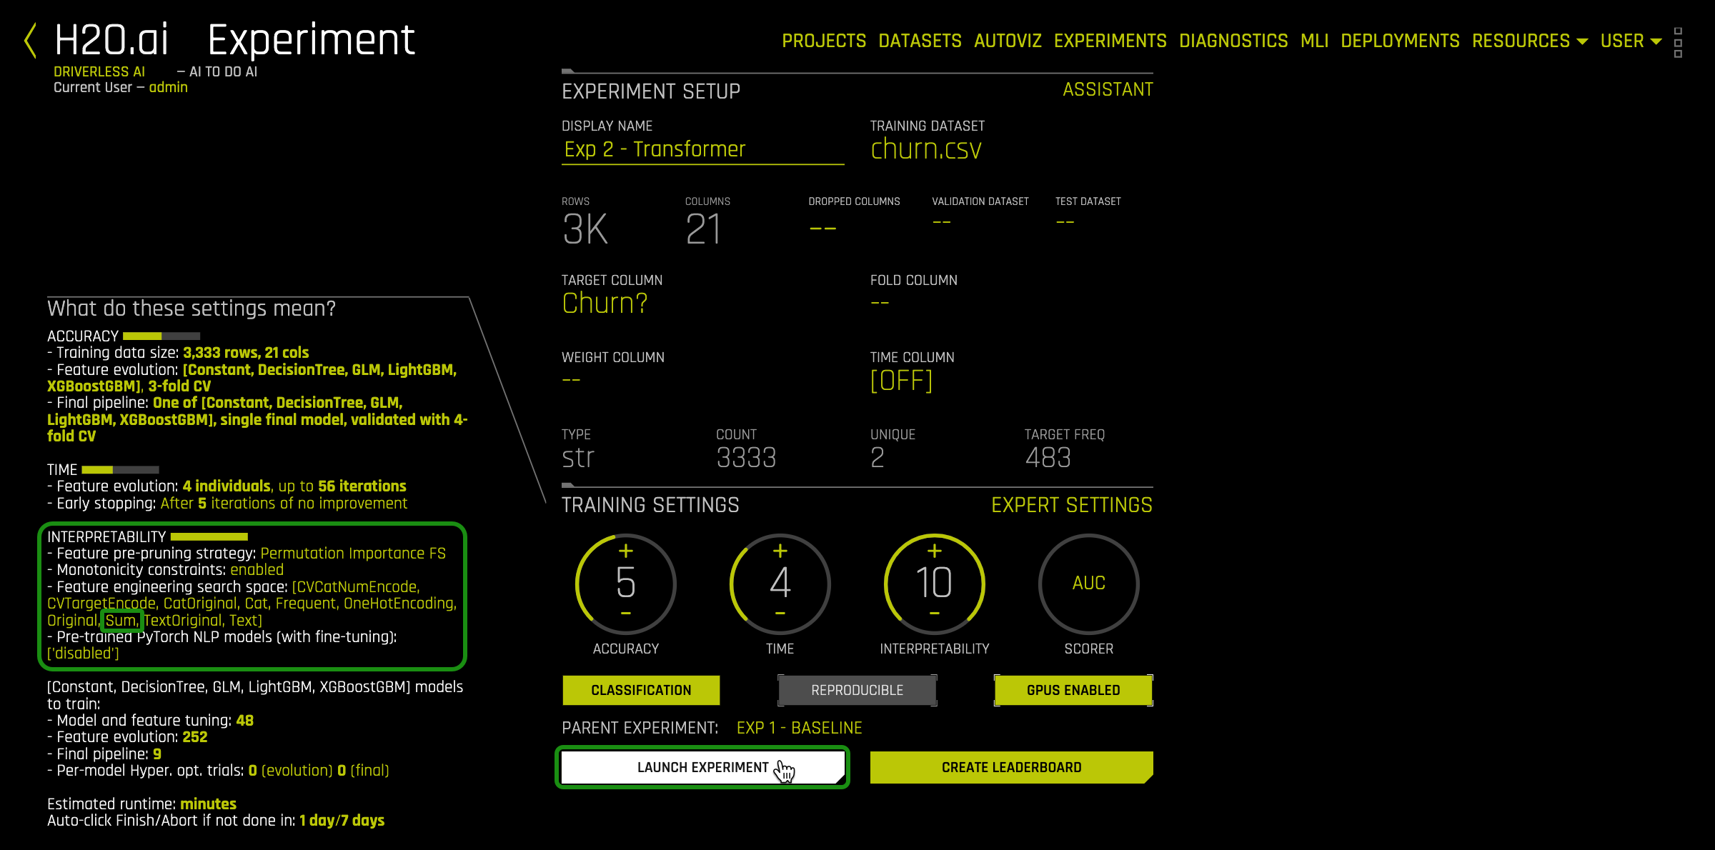
Task: Click the '1 day/7 days' auto-abort text
Action: click(342, 821)
